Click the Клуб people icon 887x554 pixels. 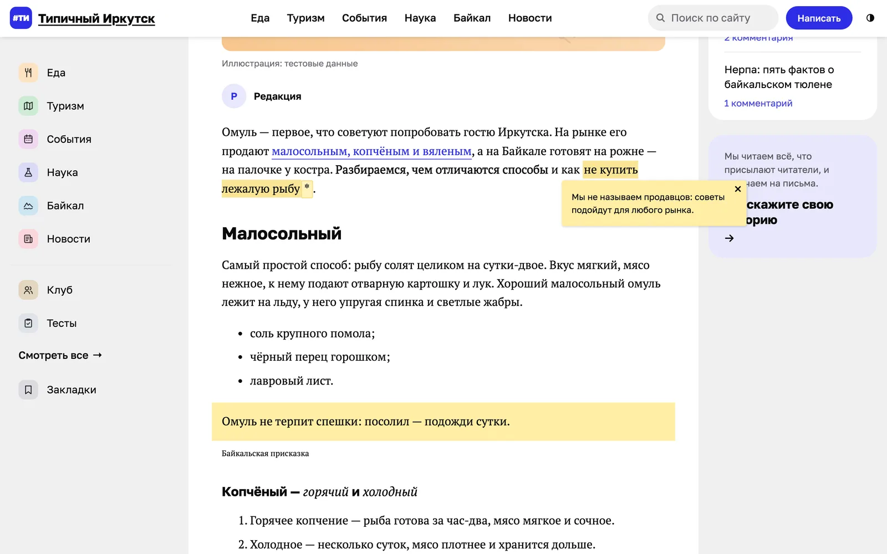click(28, 290)
